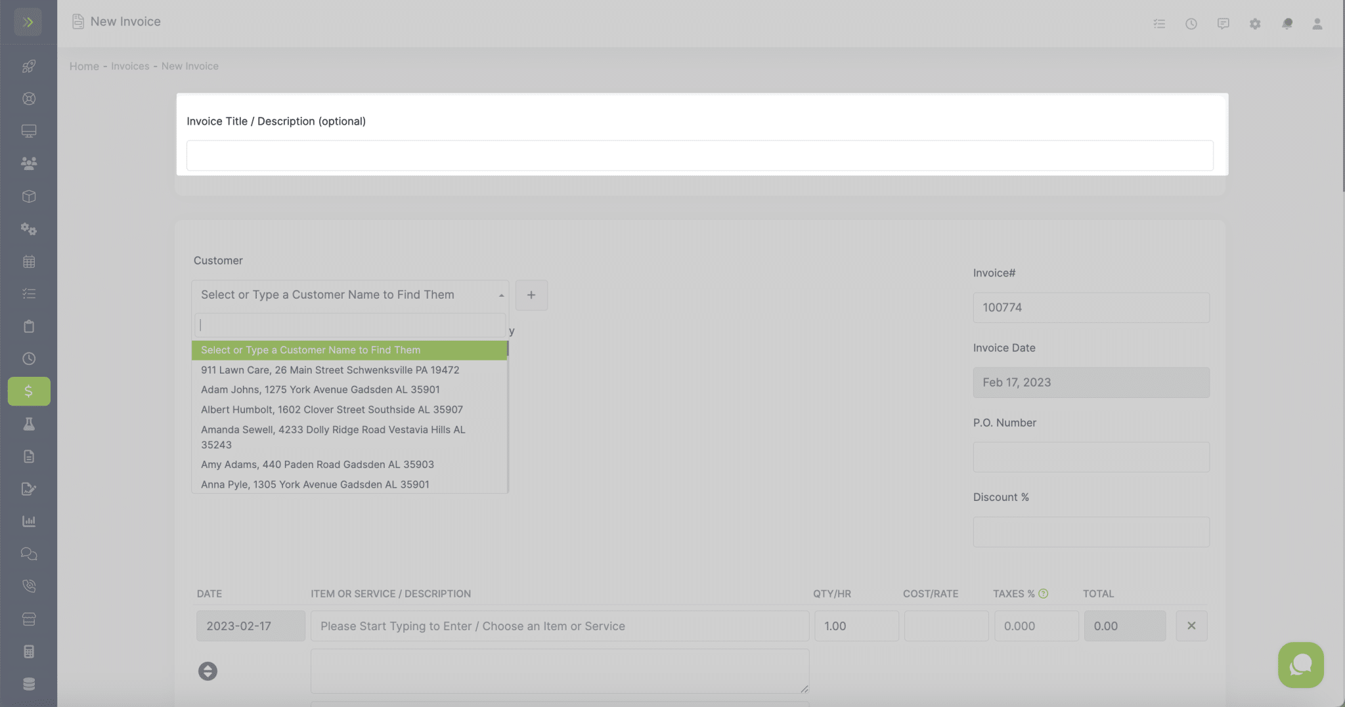Screen dimensions: 1345x707
Task: Select the team members icon in sidebar
Action: (x=28, y=163)
